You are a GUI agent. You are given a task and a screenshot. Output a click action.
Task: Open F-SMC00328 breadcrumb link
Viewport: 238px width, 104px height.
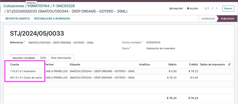coord(64,6)
